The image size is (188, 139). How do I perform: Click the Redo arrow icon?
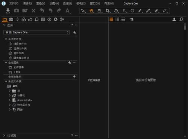coord(59,11)
